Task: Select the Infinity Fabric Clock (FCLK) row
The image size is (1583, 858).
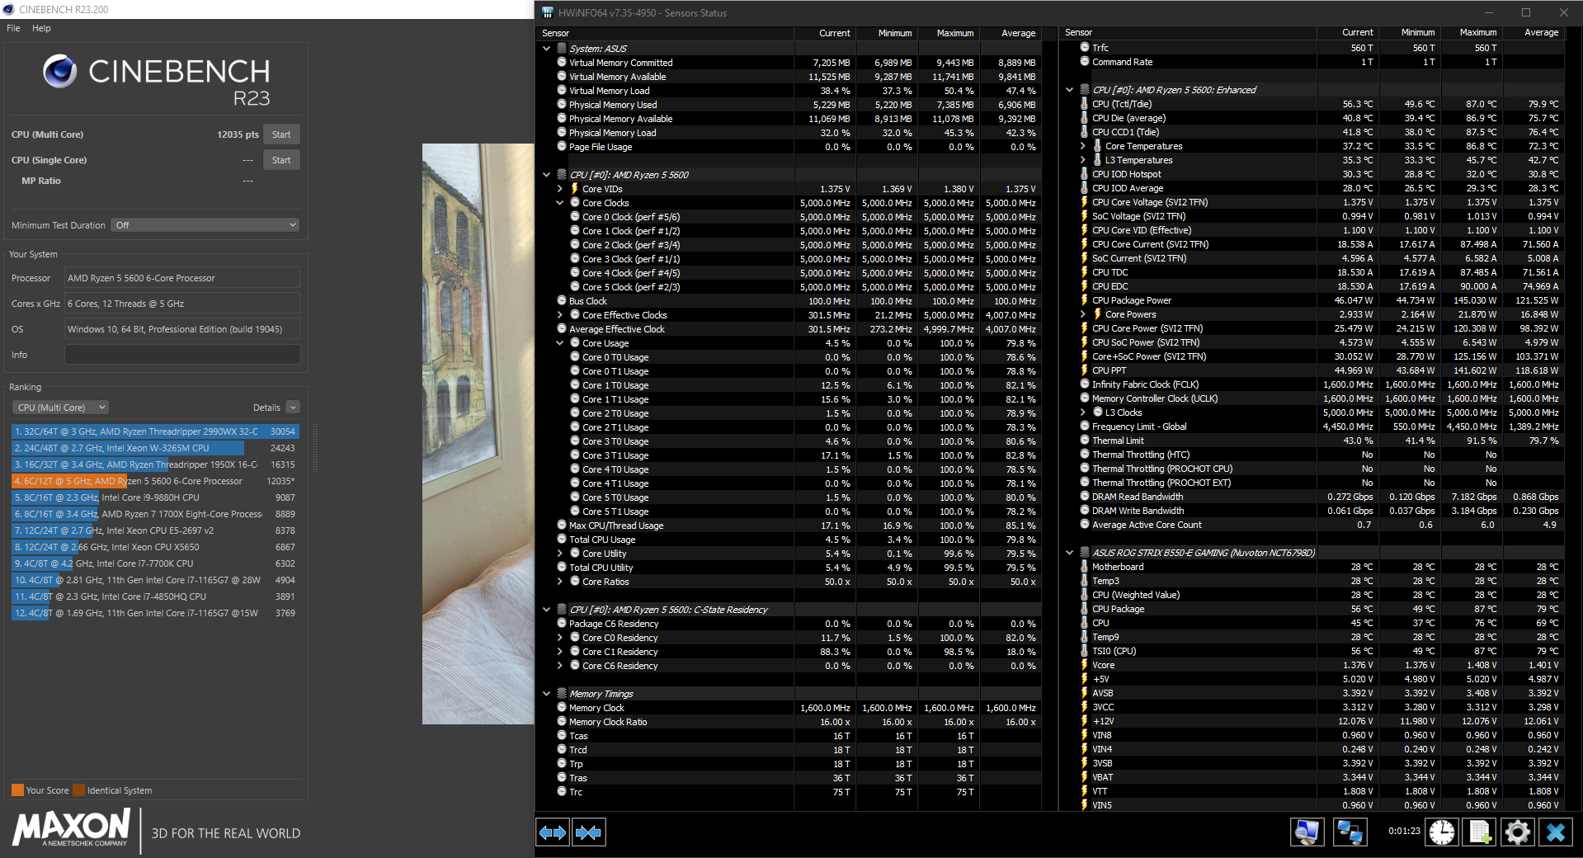Action: (x=1321, y=384)
